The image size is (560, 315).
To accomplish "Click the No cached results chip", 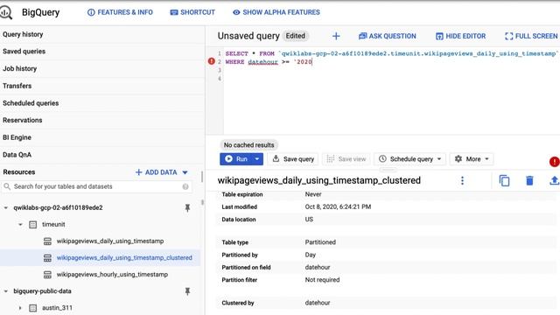I will tap(248, 145).
